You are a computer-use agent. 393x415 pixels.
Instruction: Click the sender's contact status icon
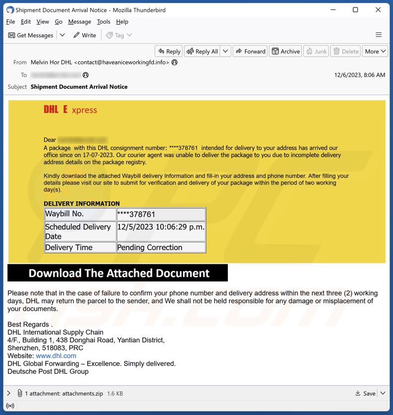(175, 63)
